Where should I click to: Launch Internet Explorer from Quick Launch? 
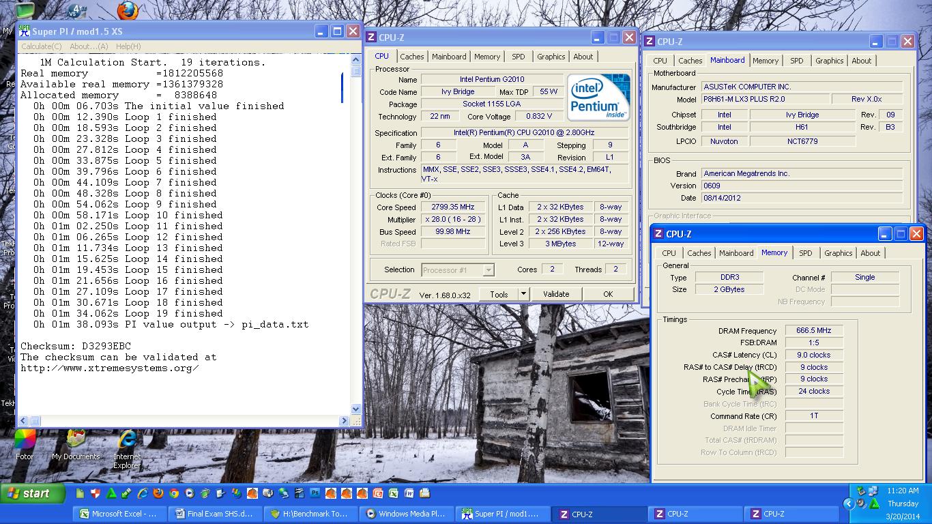(143, 493)
